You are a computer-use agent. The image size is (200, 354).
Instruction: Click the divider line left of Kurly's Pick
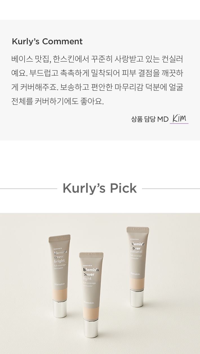pos(28,188)
